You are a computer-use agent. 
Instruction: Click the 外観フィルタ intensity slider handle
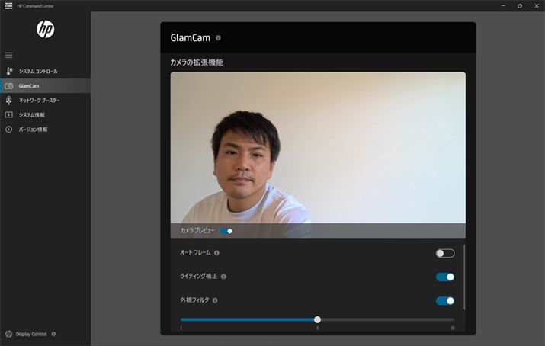pos(317,319)
